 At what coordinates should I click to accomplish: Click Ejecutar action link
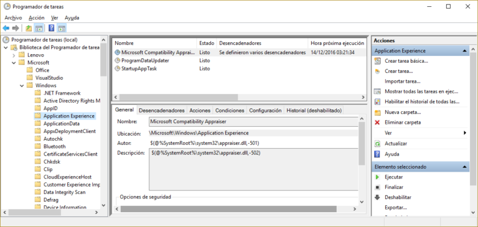point(393,177)
